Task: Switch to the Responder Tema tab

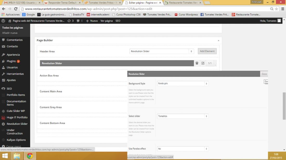Action: click(x=62, y=3)
